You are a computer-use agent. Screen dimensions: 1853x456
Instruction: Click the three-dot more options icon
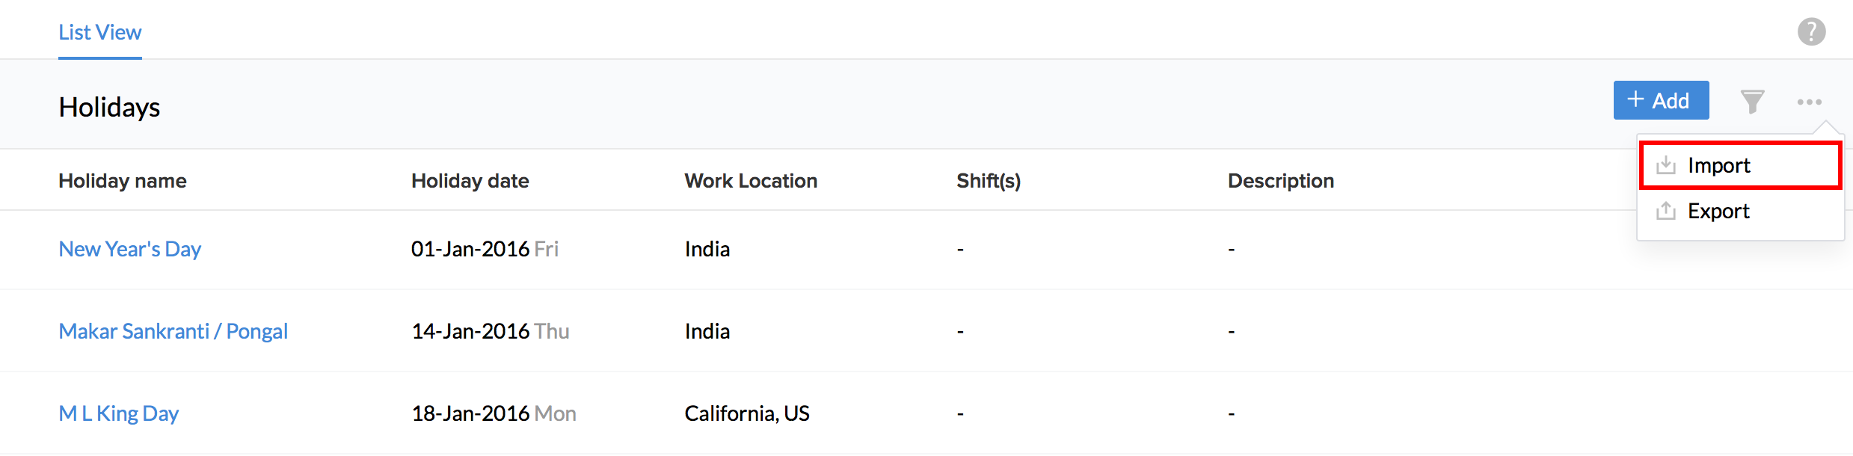coord(1809,102)
